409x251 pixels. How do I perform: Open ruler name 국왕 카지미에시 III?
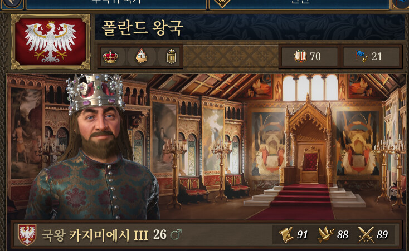[x=96, y=235]
